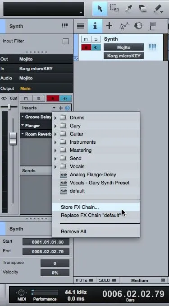Expand the Gary folder
Screen dimensions: 169x306
[x=55, y=126]
